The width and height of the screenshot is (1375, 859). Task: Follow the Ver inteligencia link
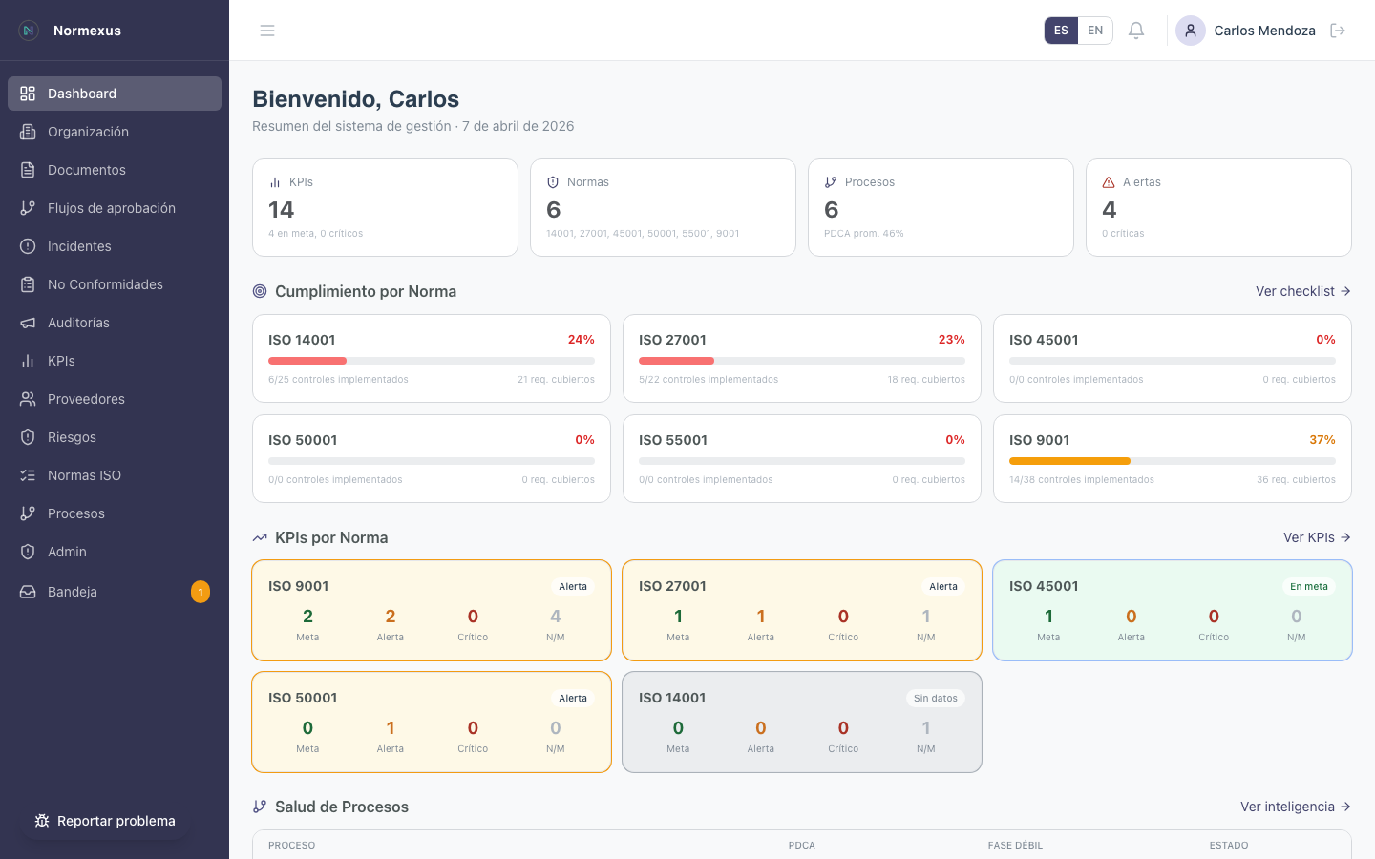pyautogui.click(x=1295, y=807)
